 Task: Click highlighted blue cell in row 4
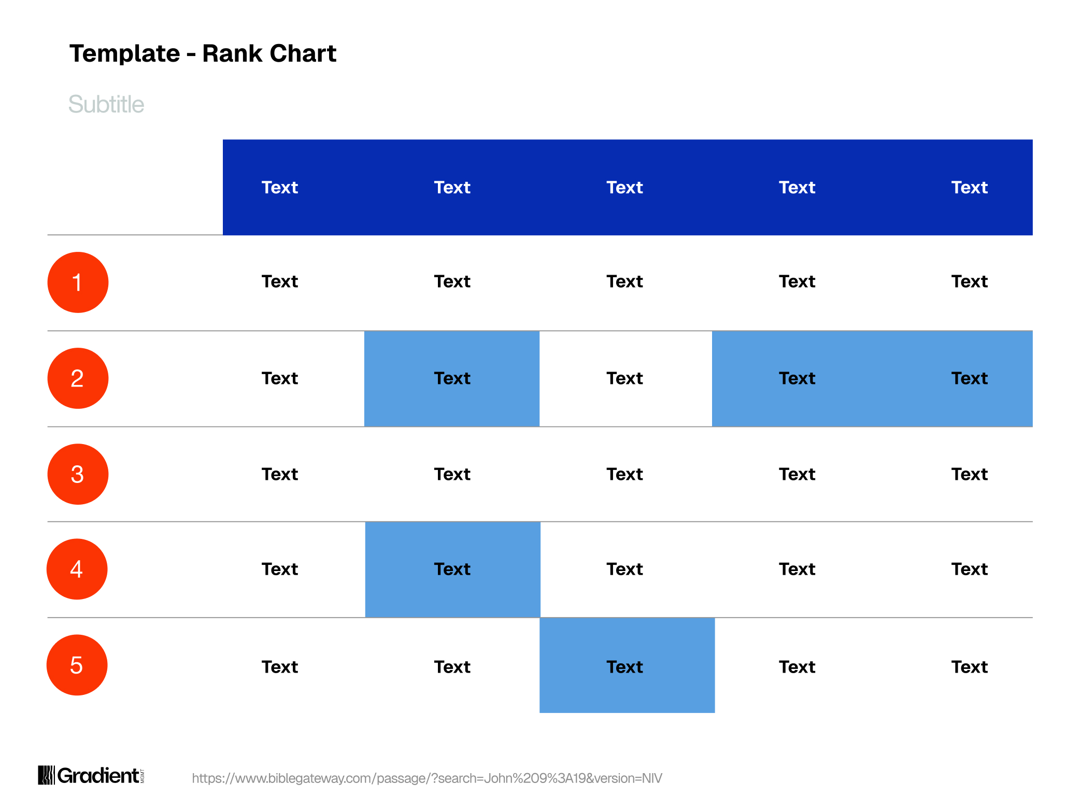click(x=453, y=569)
